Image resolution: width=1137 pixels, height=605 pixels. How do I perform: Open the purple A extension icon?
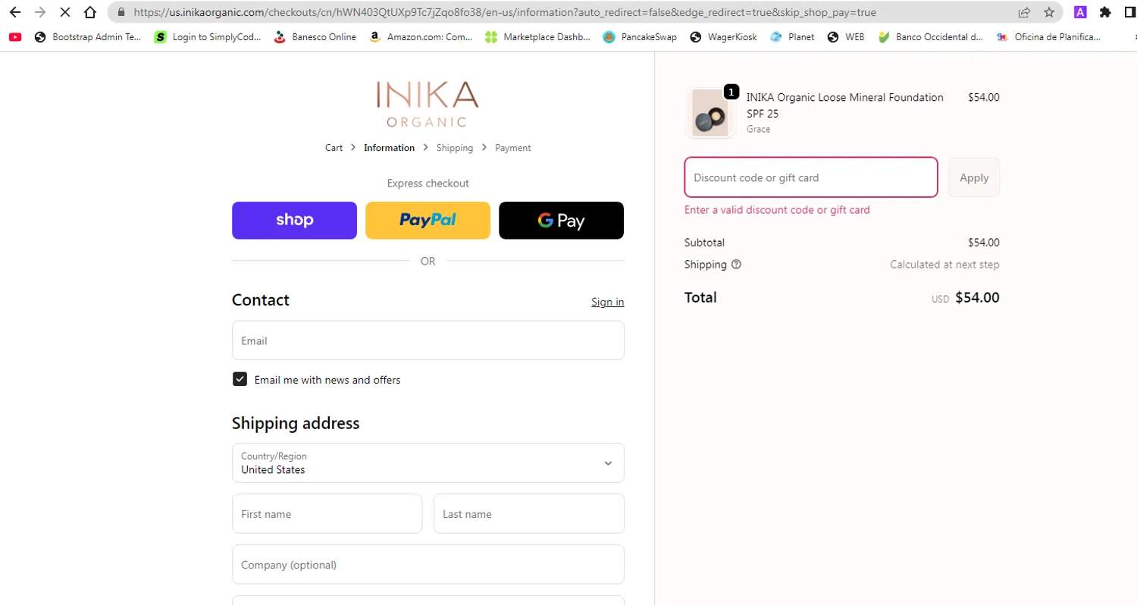tap(1080, 12)
